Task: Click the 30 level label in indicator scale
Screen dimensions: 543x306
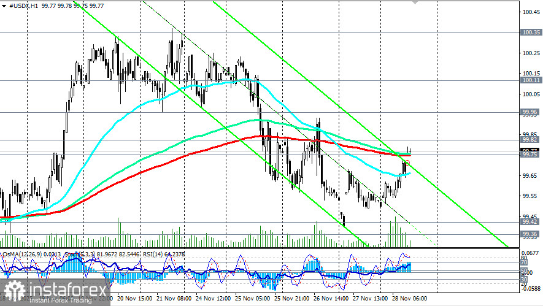Action: 524,279
